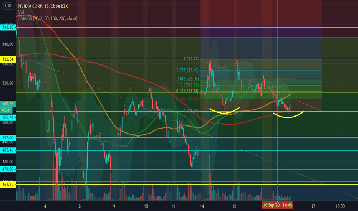The image size is (358, 211).
Task: Select the 0.618(522.02) Fibonacci level label
Action: tap(187, 79)
